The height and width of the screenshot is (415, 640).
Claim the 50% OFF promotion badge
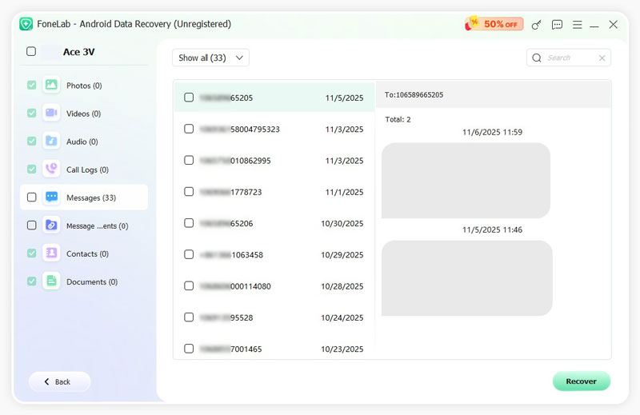pos(494,24)
